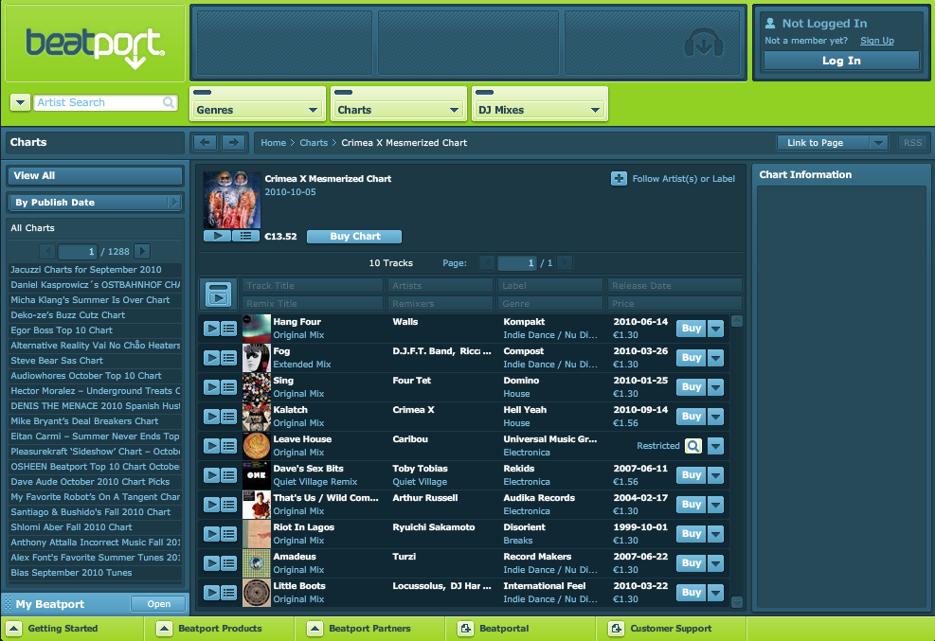This screenshot has width=935, height=641.
Task: Click the RSS button
Action: [912, 142]
